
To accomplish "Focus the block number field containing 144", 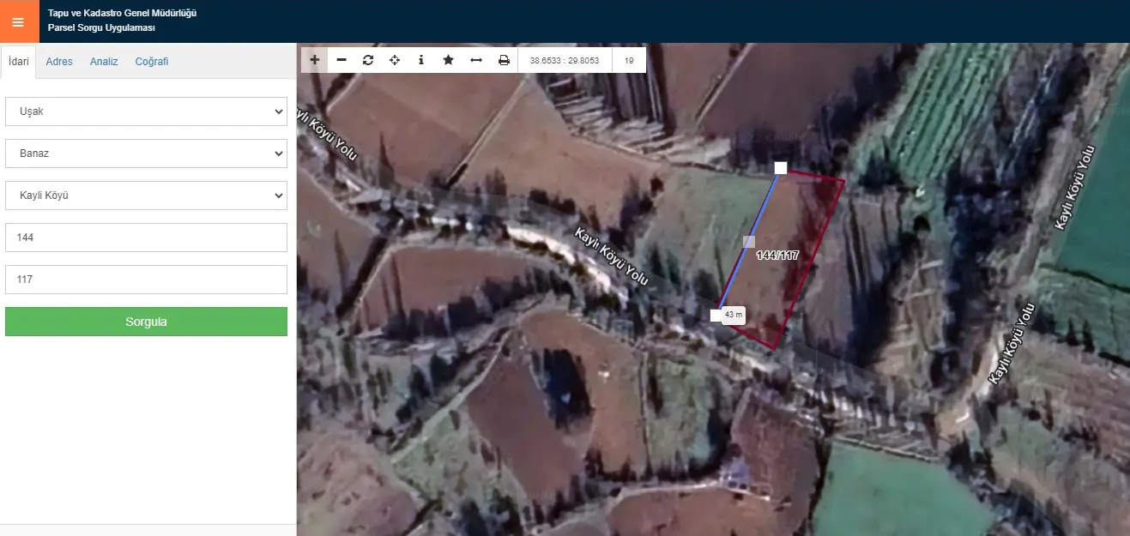I will [146, 238].
